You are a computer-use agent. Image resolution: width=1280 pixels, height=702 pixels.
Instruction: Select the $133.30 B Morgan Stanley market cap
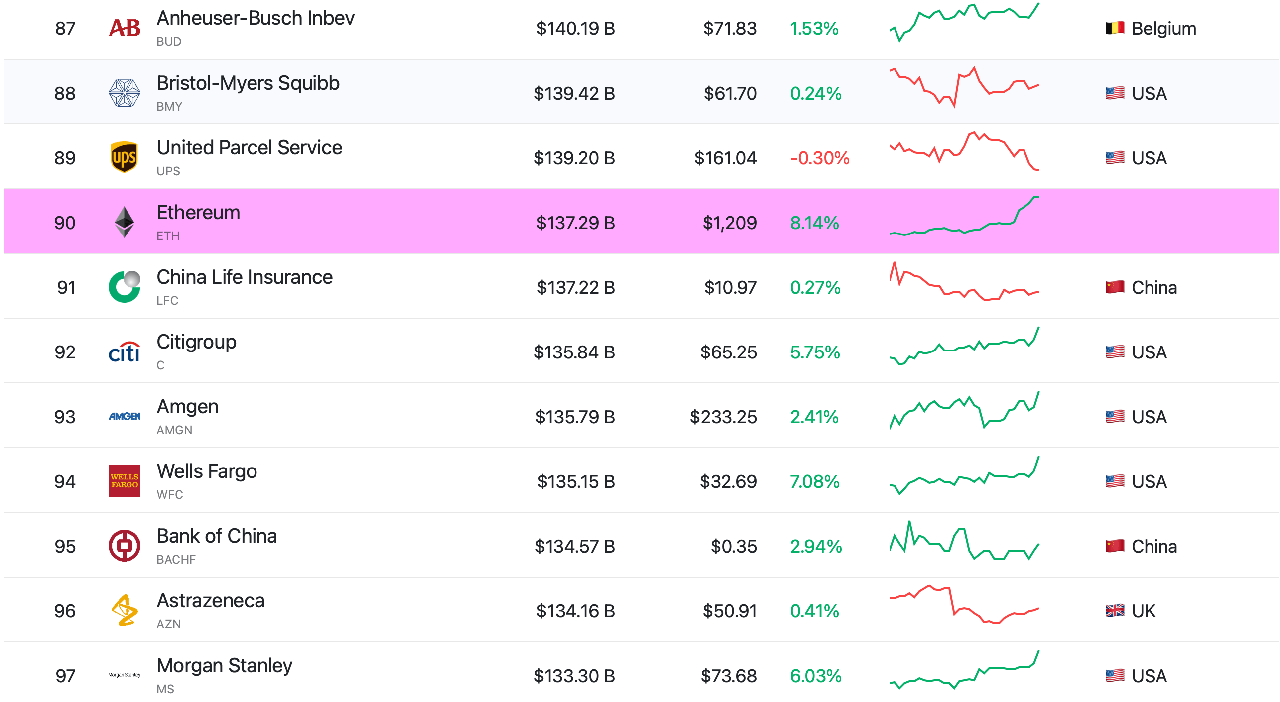(x=574, y=676)
